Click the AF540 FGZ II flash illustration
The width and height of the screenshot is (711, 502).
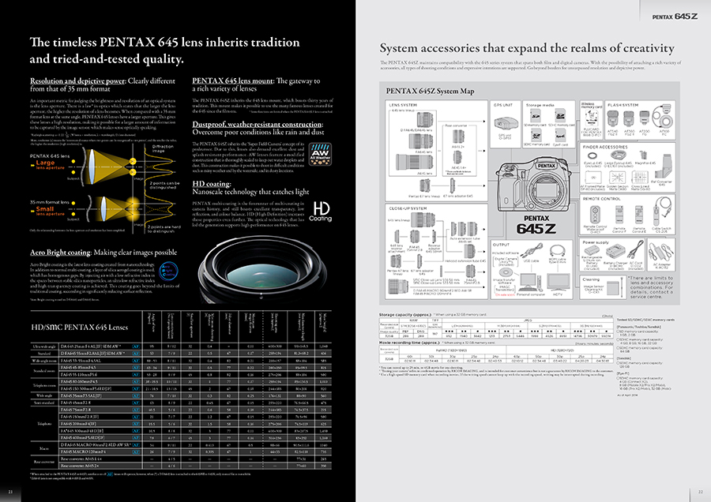pyautogui.click(x=612, y=119)
